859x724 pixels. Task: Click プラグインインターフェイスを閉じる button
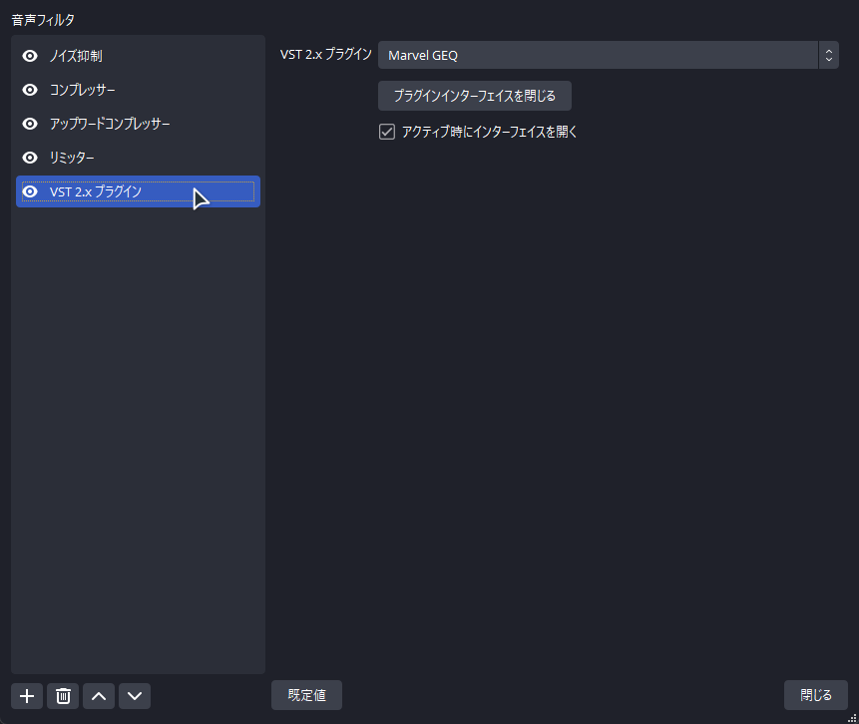tap(475, 96)
